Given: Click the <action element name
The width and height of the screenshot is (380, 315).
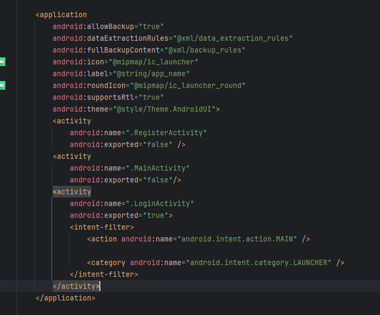Looking at the screenshot, I should [102, 239].
